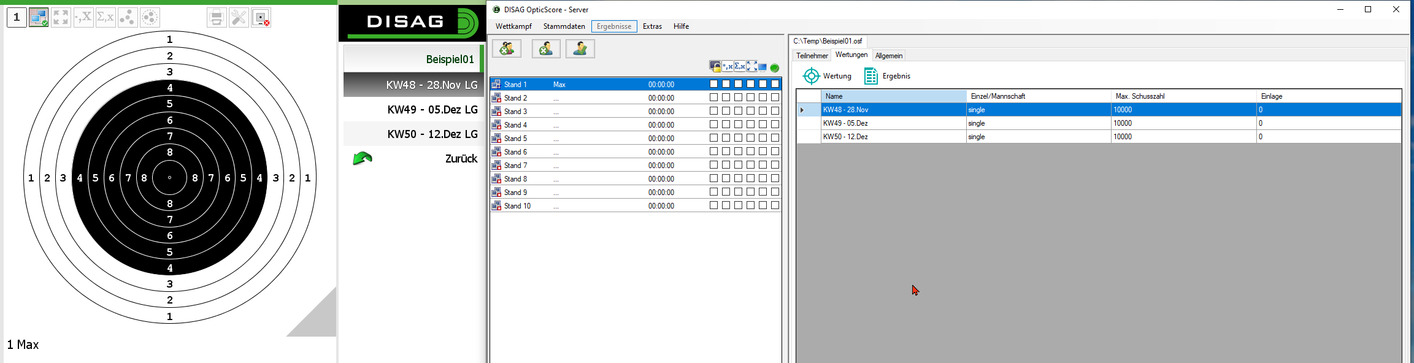Click the confirm shooter icon with green check
The image size is (1414, 363).
pos(580,48)
